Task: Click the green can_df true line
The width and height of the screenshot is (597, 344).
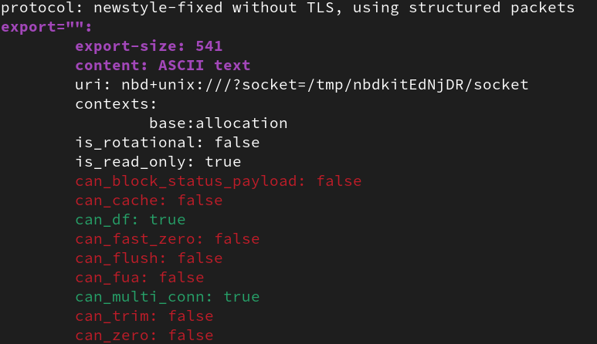Action: (130, 220)
